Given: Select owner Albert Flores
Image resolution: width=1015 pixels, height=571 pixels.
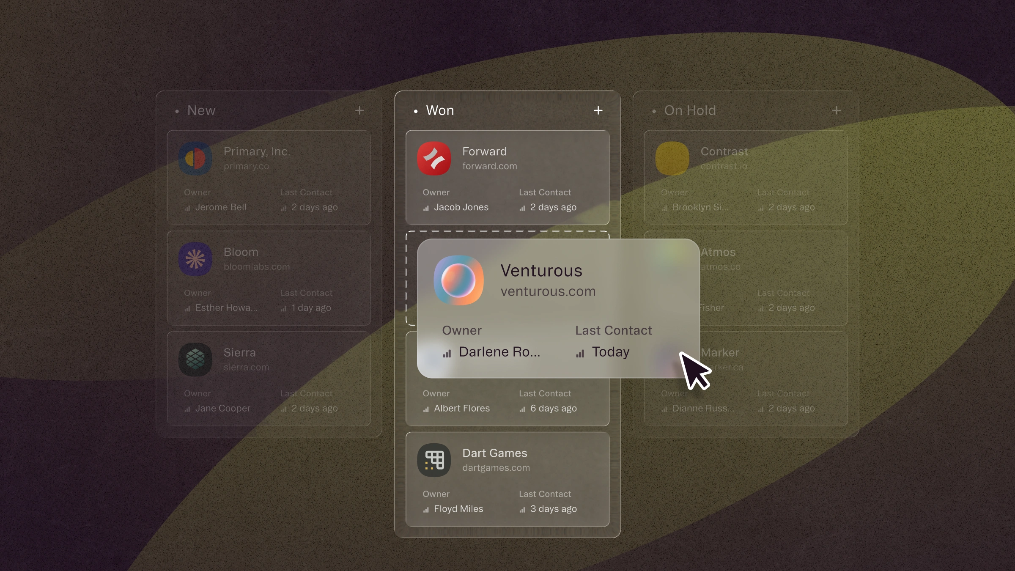Looking at the screenshot, I should tap(462, 408).
